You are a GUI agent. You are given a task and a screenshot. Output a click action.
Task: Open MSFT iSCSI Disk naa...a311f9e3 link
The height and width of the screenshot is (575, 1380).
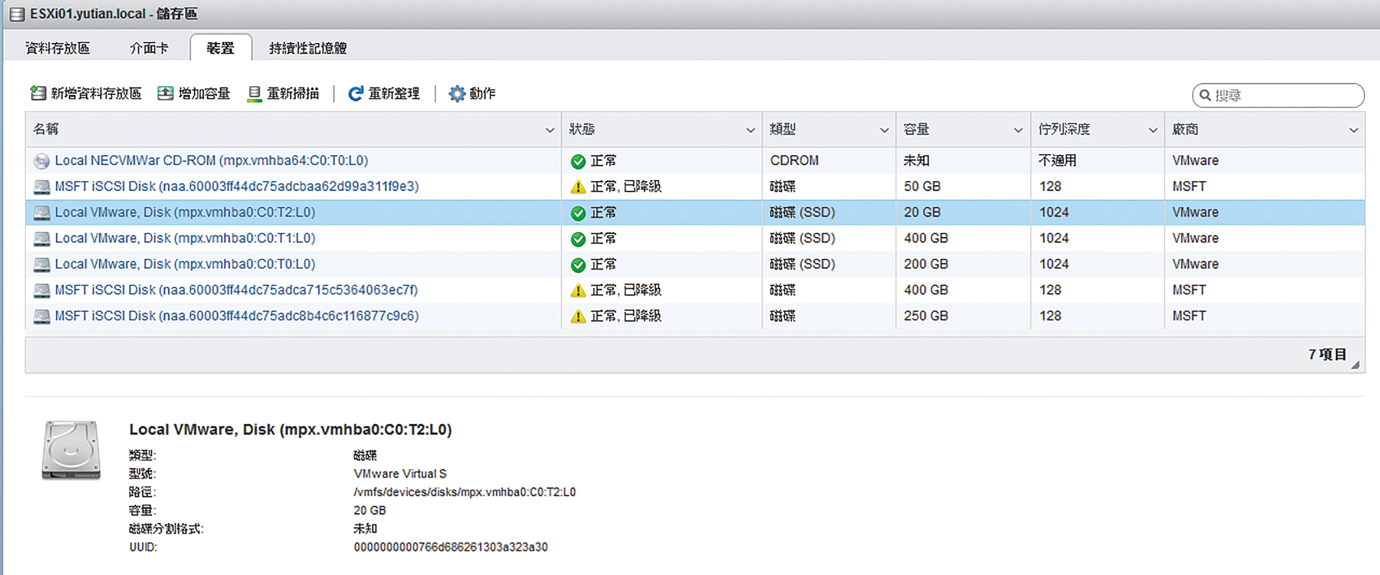coord(237,186)
